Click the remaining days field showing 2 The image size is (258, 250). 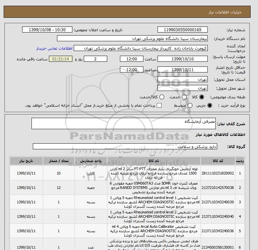click(95, 59)
